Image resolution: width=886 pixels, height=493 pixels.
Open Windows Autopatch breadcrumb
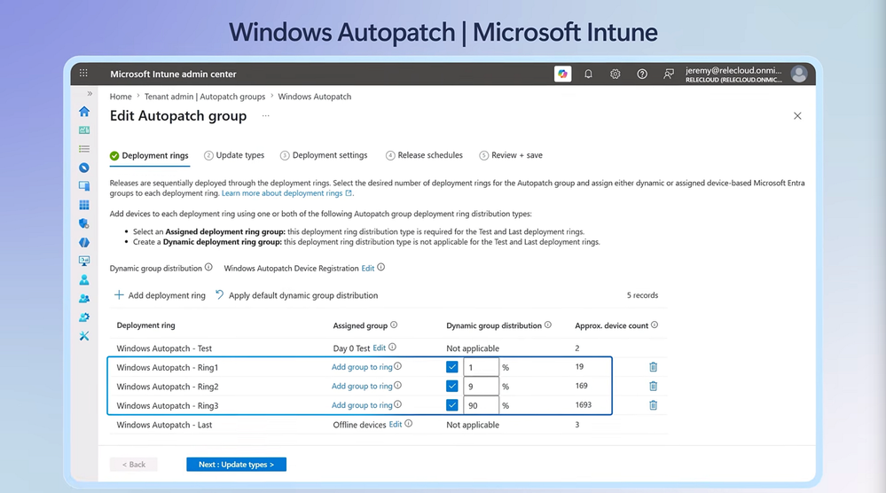315,97
